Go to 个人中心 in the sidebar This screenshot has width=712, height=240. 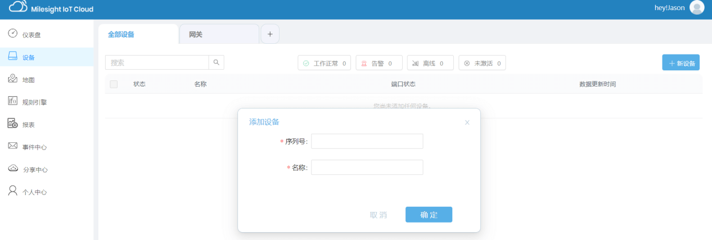(x=34, y=192)
